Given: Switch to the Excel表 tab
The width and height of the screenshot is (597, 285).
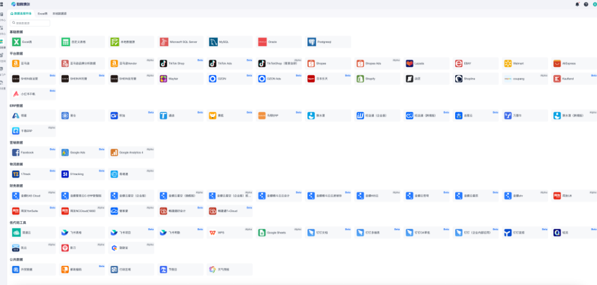Looking at the screenshot, I should [42, 13].
